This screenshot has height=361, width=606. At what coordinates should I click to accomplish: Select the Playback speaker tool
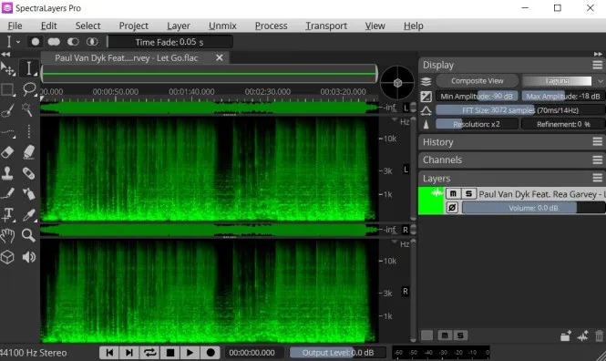[x=28, y=257]
